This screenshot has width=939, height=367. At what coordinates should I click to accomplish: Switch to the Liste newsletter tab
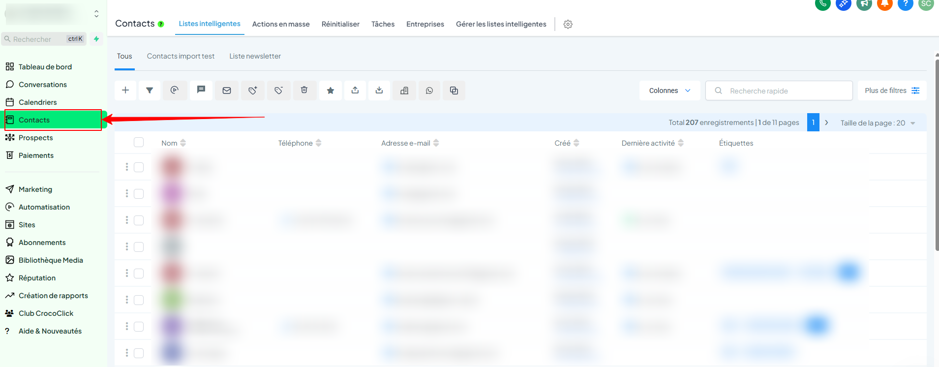[x=255, y=56]
